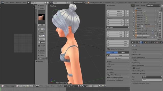Viewport: 163px width, 91px height.
Task: Open the Sculpt Mode selector
Action: click(x=71, y=86)
